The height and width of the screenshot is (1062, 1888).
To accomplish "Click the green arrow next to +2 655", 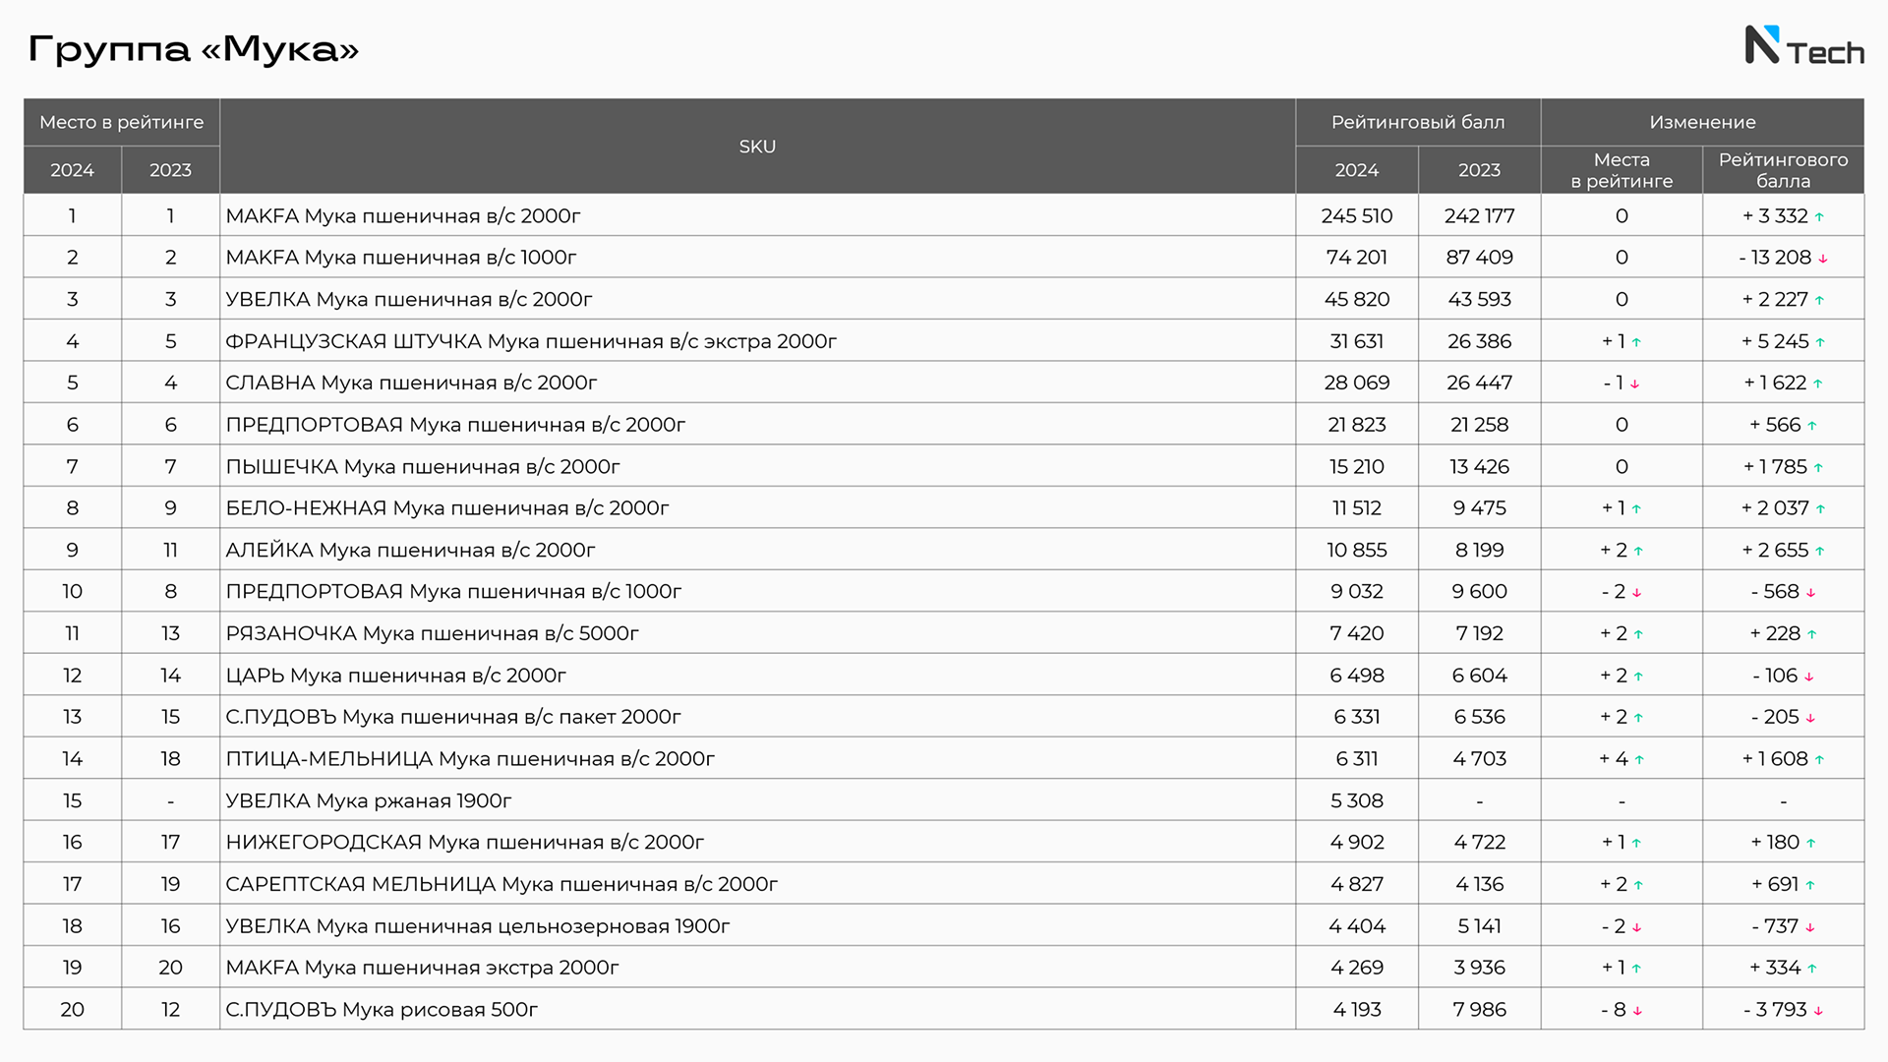I will click(1820, 552).
